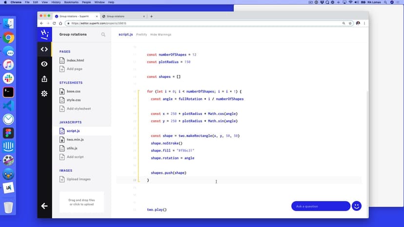Open Figma from the macOS dock
Image resolution: width=404 pixels, height=227 pixels.
(x=8, y=133)
